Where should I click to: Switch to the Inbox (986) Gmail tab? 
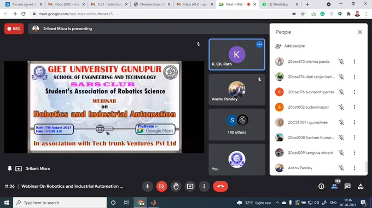[x=67, y=4]
